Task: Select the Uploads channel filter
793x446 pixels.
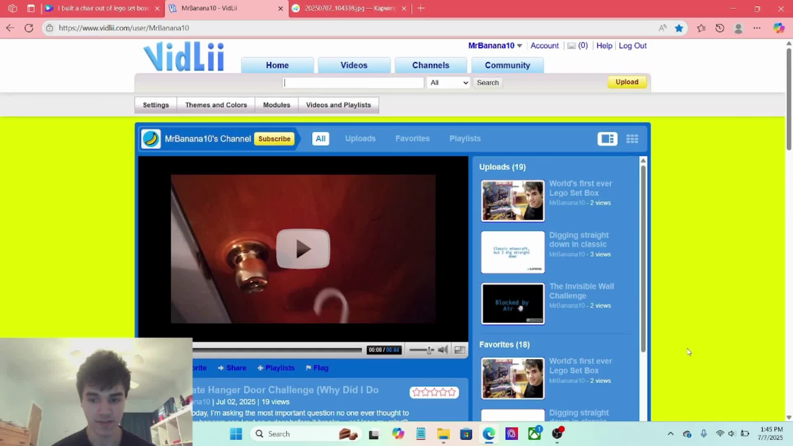Action: click(360, 139)
